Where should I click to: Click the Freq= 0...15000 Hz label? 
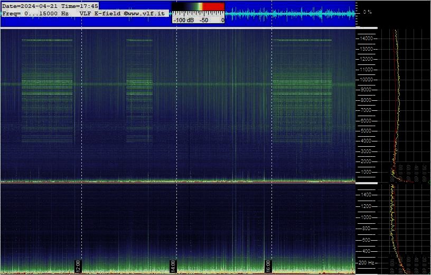pyautogui.click(x=35, y=13)
